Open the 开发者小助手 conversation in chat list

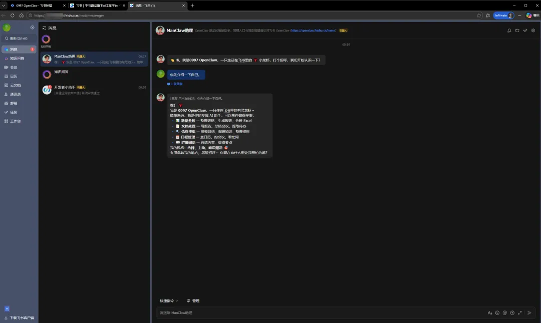(94, 90)
